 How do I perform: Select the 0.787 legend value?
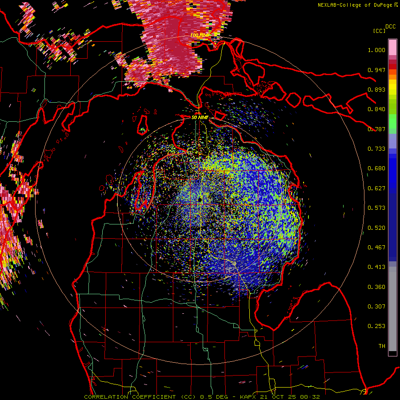click(x=376, y=129)
